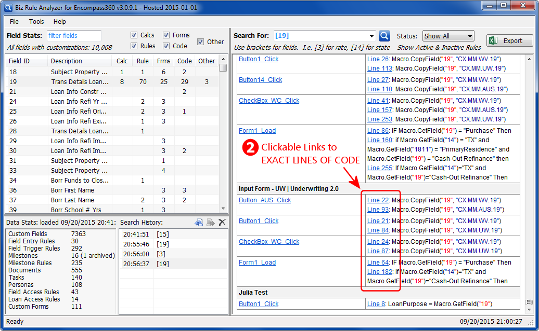Sort by the Calc column header

click(x=122, y=61)
